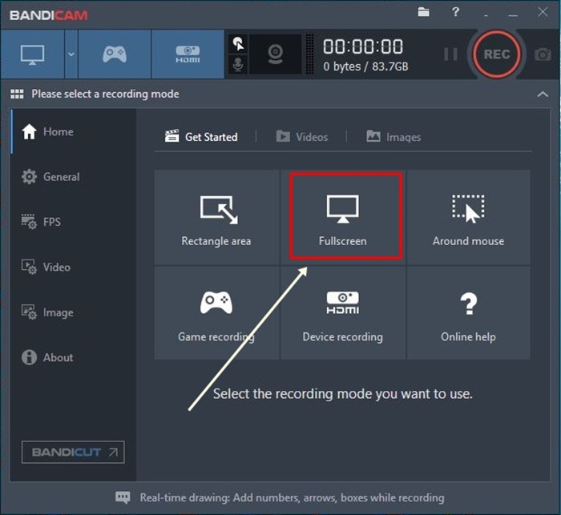The width and height of the screenshot is (561, 515).
Task: Click the grid icon beside recording mode text
Action: pyautogui.click(x=17, y=94)
